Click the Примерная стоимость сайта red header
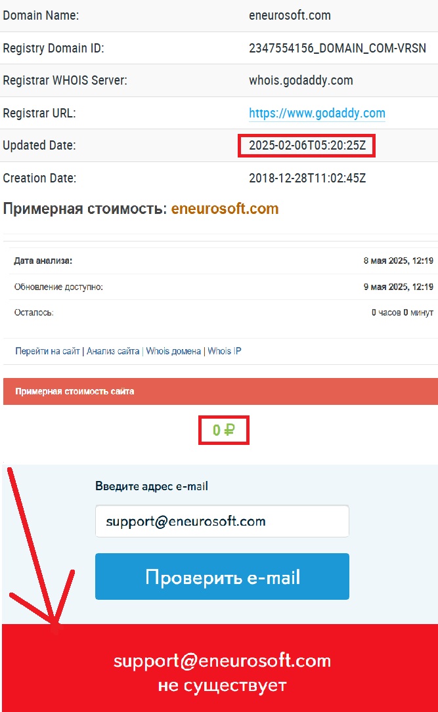This screenshot has width=438, height=712. click(221, 391)
